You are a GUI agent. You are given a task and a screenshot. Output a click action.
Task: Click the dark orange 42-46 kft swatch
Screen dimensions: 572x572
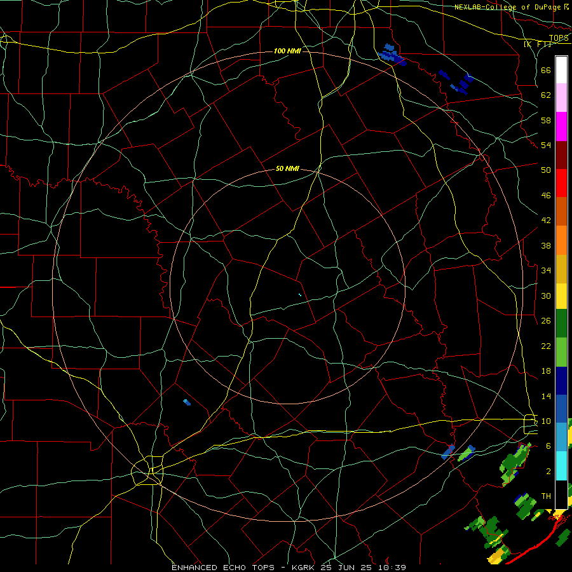(x=561, y=211)
